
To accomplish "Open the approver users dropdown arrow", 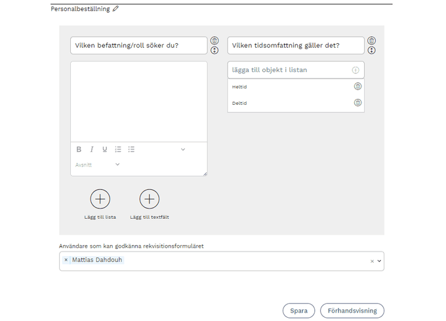I will click(x=379, y=261).
